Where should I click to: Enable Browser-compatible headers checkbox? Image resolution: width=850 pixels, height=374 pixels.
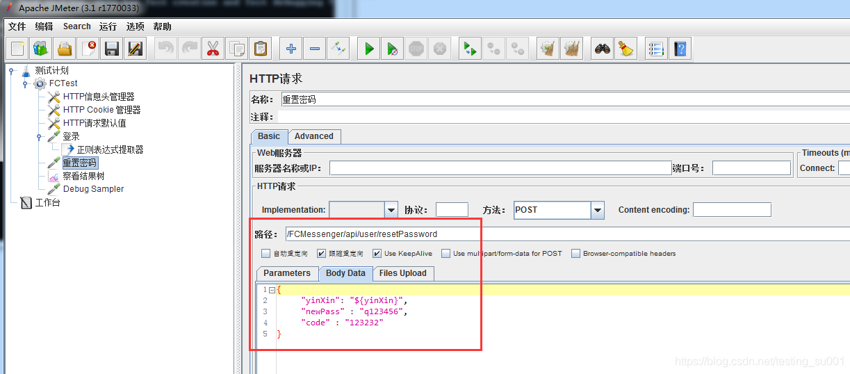pyautogui.click(x=575, y=254)
